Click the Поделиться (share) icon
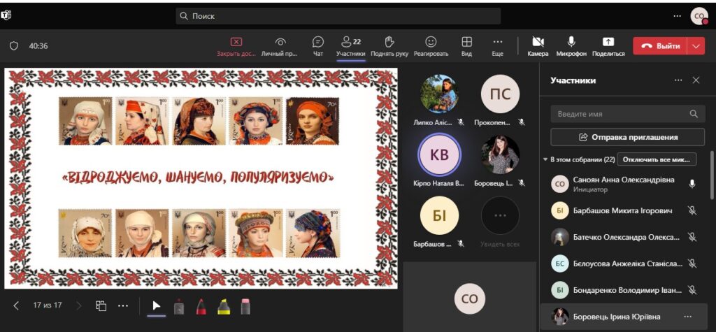Viewport: 716px width, 332px height. tap(608, 42)
